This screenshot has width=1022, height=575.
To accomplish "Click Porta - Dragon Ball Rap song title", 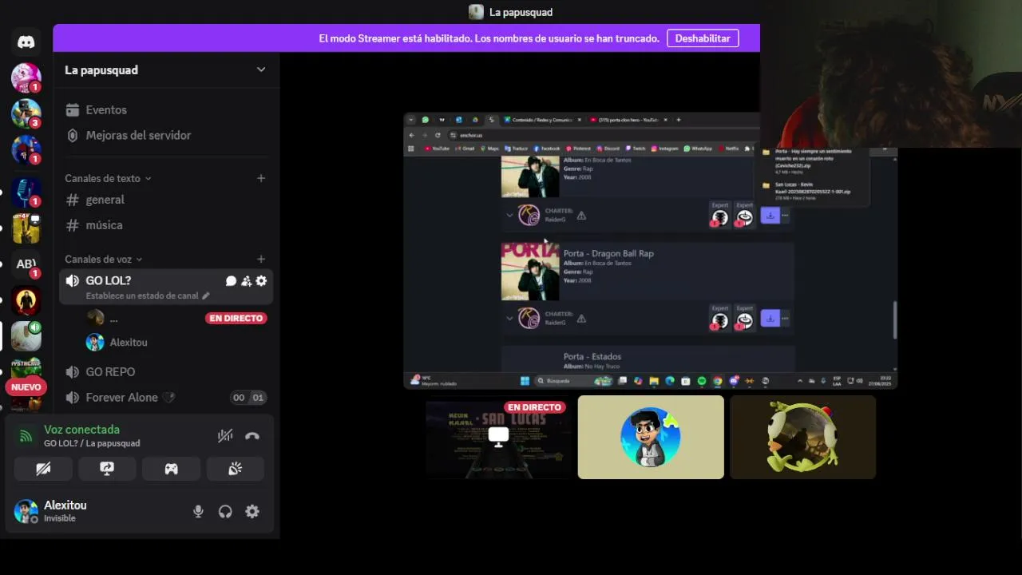I will click(x=608, y=254).
